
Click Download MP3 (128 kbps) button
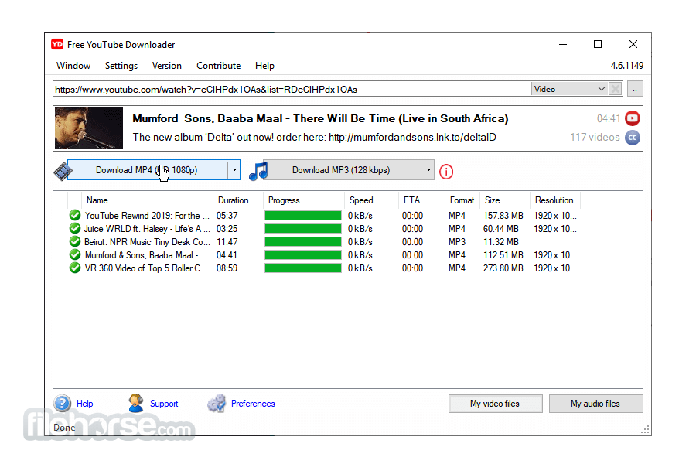[x=341, y=170]
